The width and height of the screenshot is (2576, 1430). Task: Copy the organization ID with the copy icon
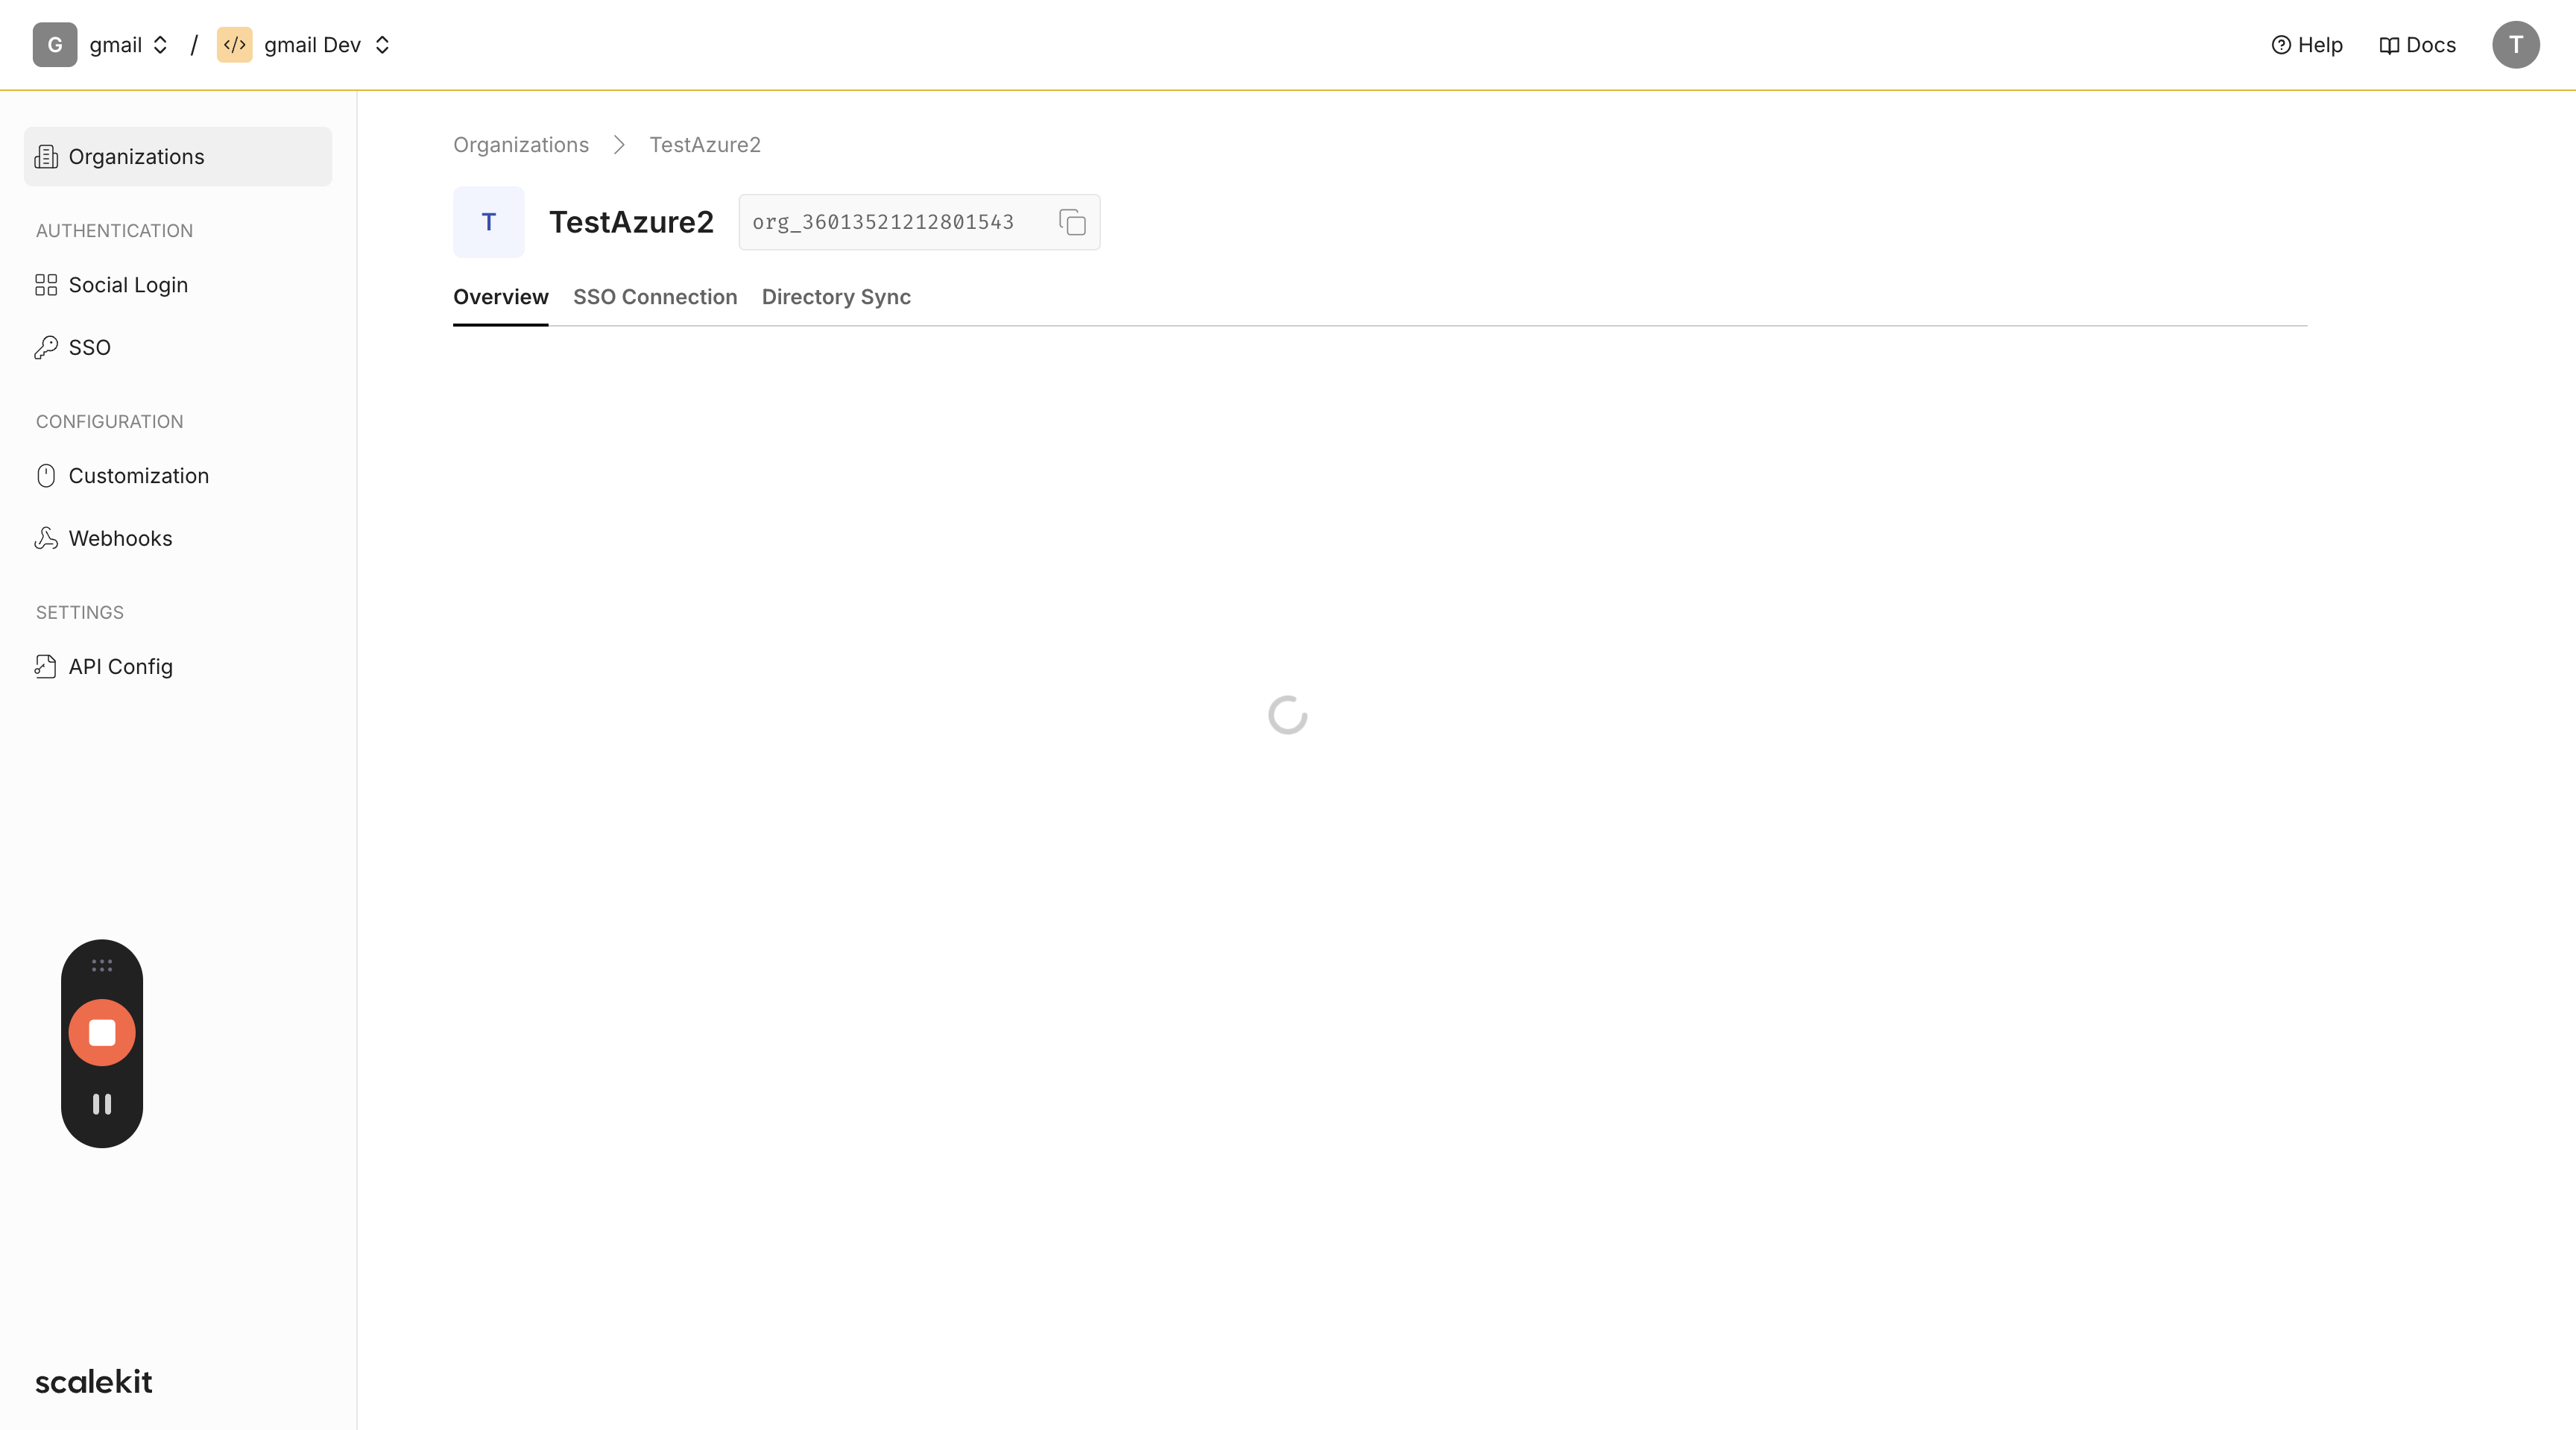(1072, 222)
